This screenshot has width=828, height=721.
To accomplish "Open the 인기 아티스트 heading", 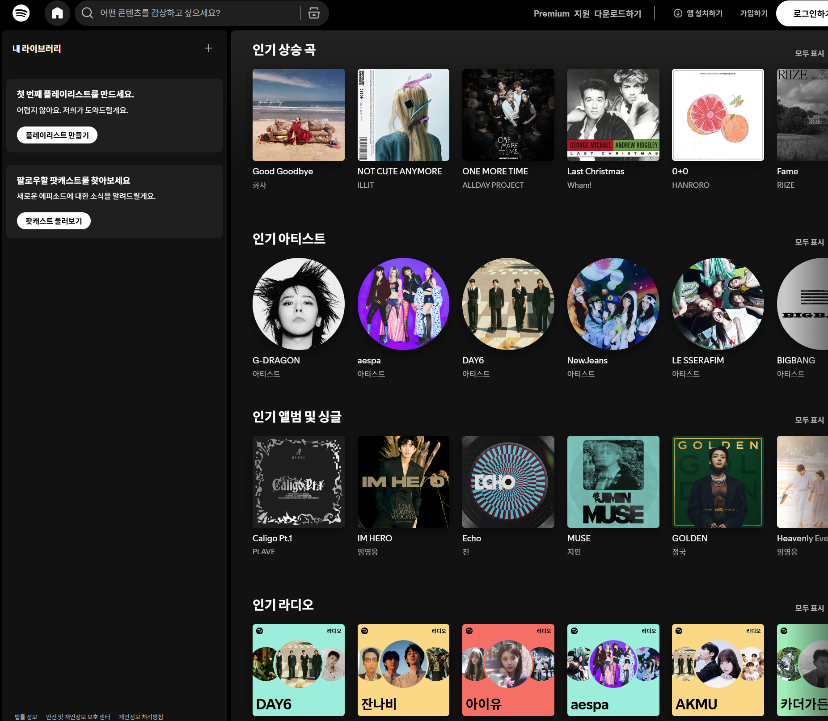I will (289, 239).
